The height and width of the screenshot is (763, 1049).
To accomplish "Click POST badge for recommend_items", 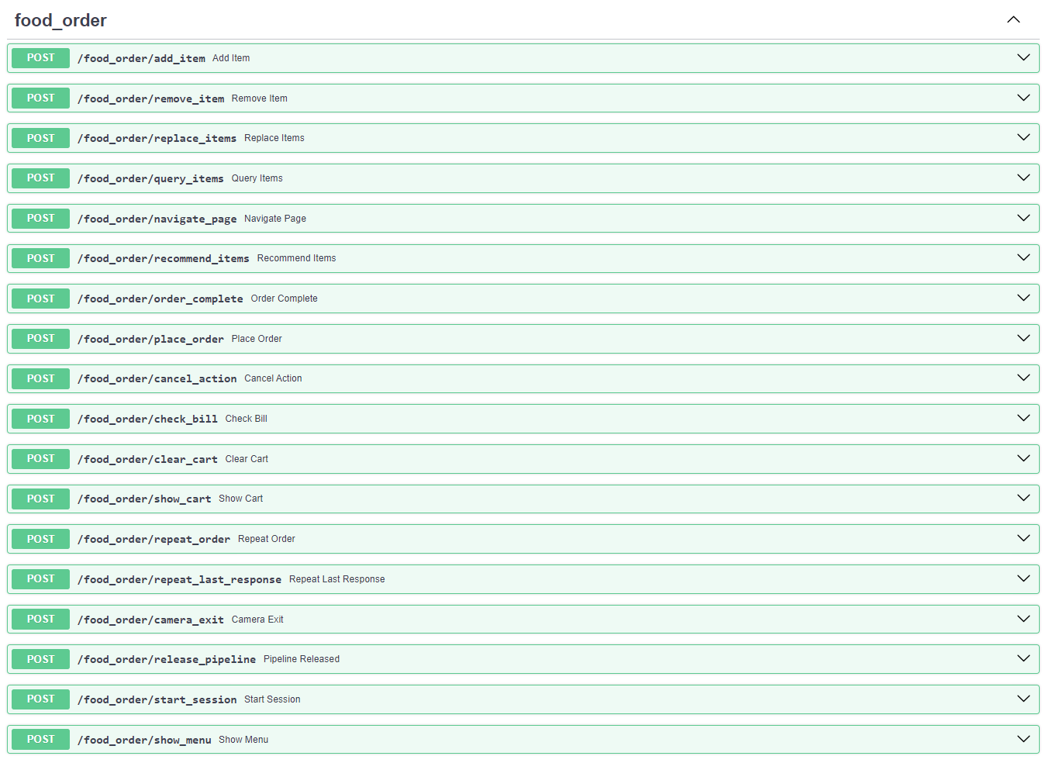I will pyautogui.click(x=41, y=258).
